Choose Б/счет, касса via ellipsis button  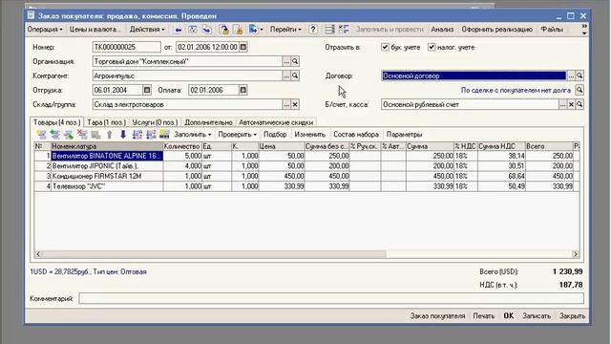click(x=562, y=104)
